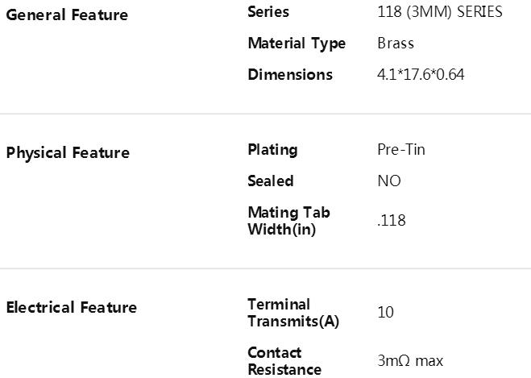Click the divider line below General Feature section
Viewport: 531px width, 378px height.
(266, 114)
